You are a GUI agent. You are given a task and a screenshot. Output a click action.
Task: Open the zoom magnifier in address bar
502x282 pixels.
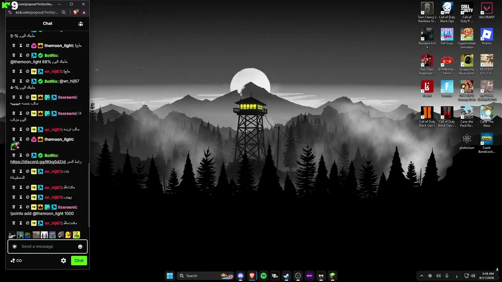(x=64, y=13)
